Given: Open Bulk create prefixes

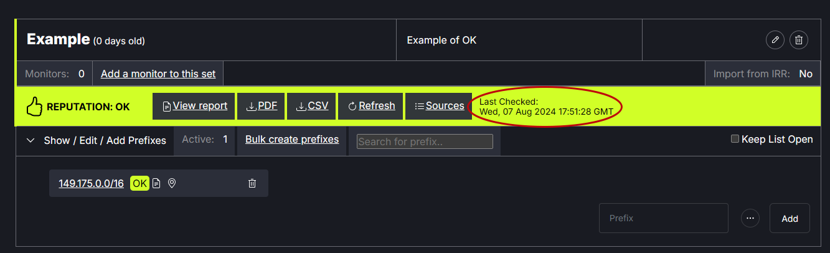Looking at the screenshot, I should click(291, 139).
